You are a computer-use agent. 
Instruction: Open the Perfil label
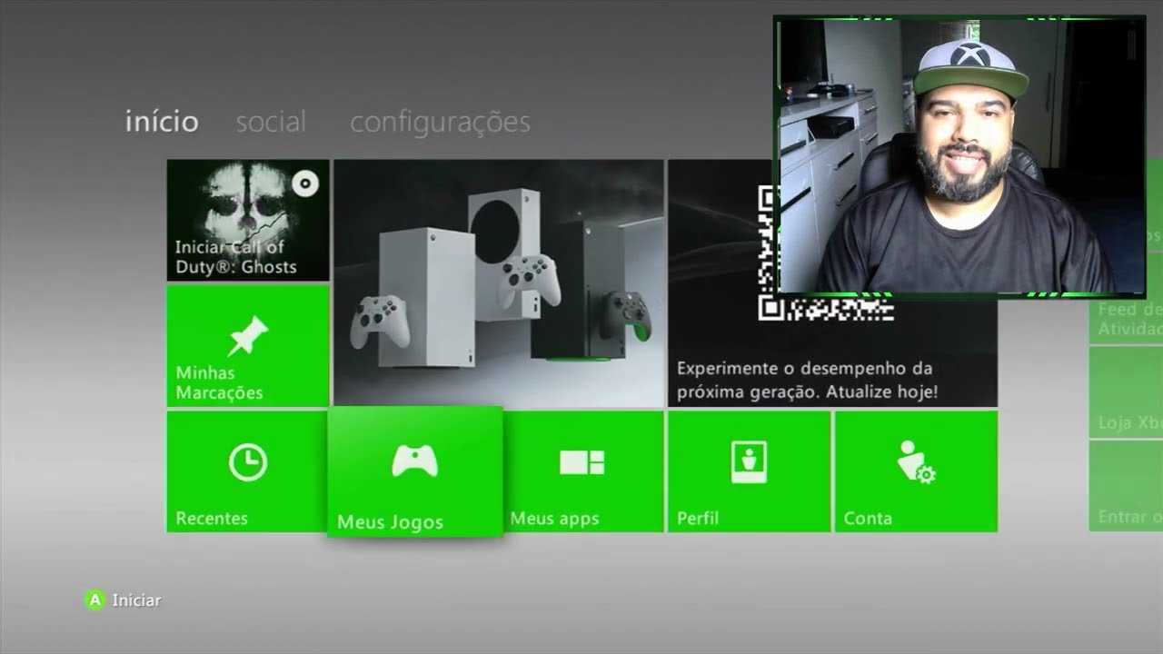(x=698, y=519)
